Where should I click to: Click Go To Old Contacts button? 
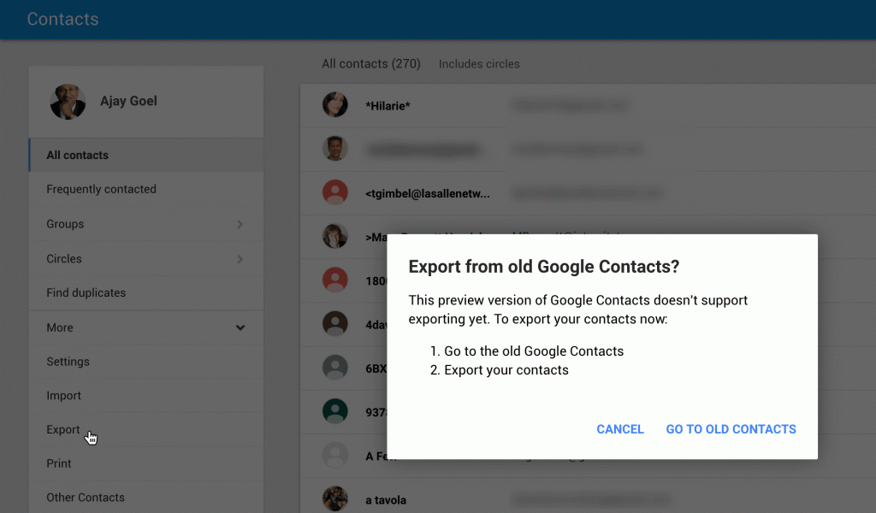(731, 429)
